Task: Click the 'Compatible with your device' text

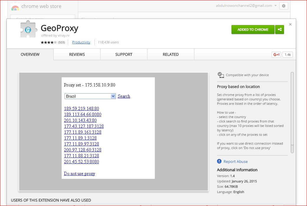Action: [x=247, y=75]
